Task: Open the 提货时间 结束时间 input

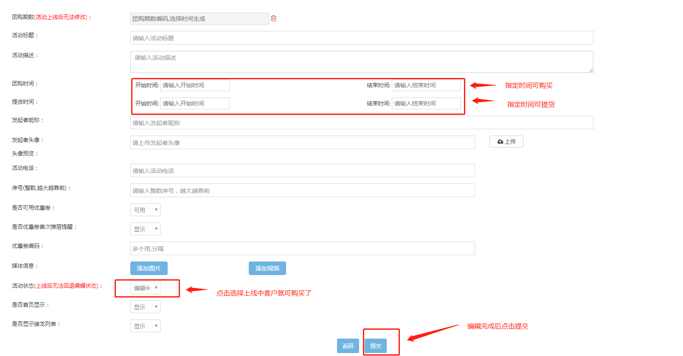Action: 426,103
